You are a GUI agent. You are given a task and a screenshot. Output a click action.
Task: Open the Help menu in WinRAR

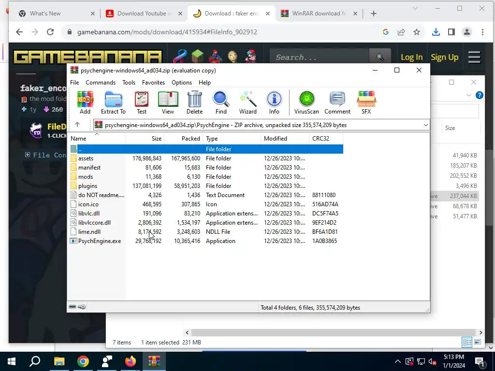pyautogui.click(x=204, y=82)
